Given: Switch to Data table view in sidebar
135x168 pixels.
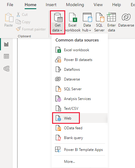Looking at the screenshot, I should [x=6, y=56].
